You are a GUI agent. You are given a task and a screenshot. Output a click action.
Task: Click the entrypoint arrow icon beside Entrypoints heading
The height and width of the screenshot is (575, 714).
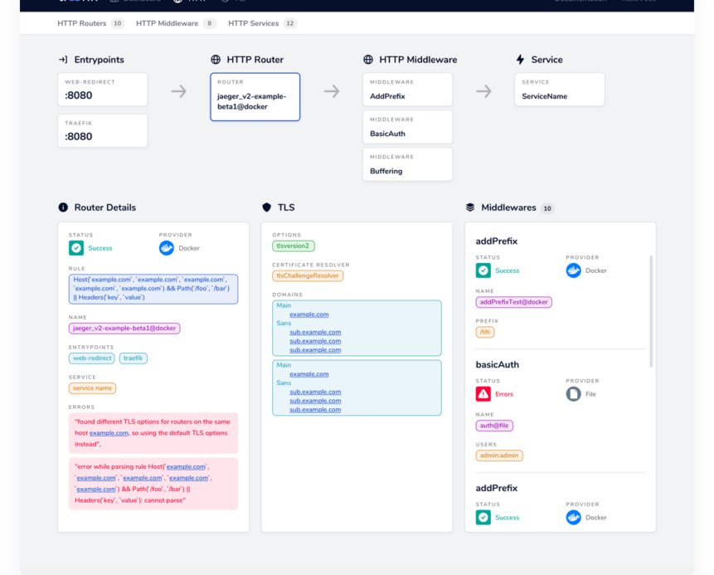61,59
